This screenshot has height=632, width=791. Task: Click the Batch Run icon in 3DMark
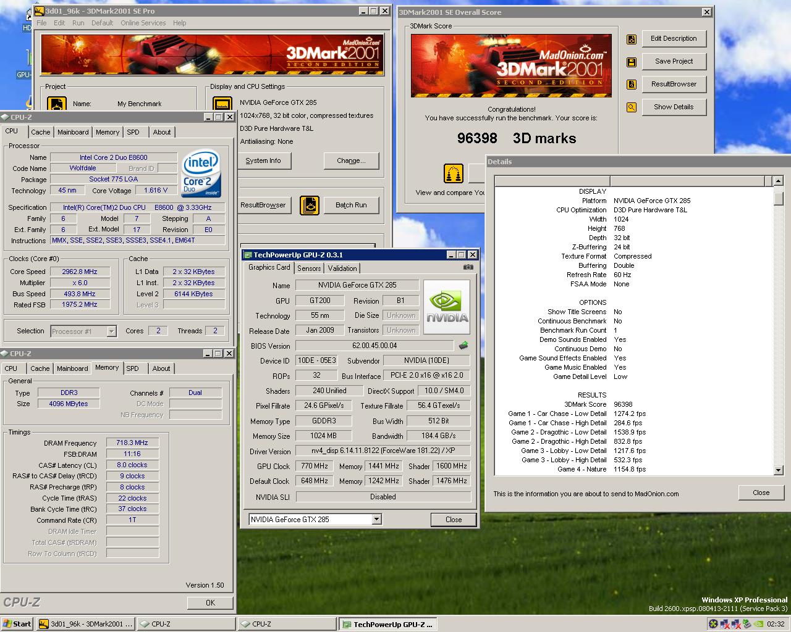point(310,206)
